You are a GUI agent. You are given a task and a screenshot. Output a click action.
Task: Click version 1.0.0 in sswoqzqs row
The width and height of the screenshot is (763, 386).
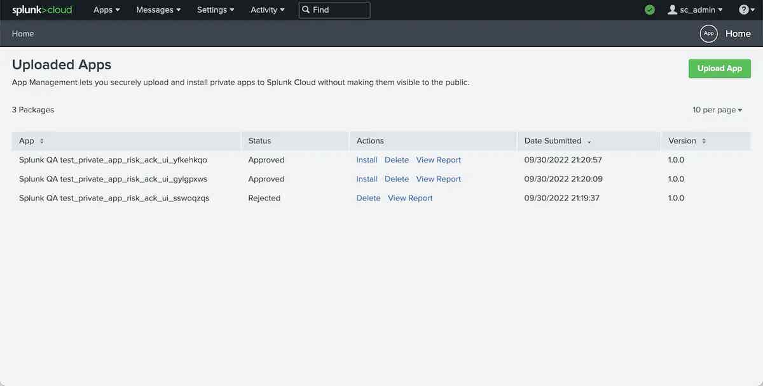(x=676, y=198)
